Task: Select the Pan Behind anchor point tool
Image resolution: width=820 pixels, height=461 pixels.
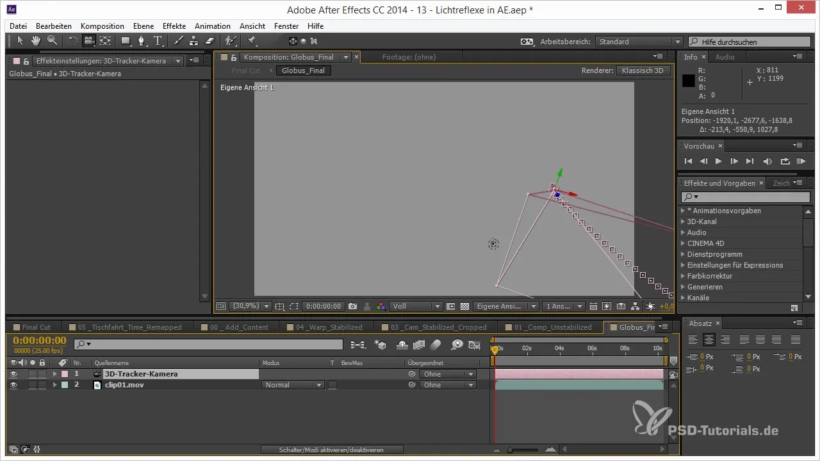Action: click(105, 41)
